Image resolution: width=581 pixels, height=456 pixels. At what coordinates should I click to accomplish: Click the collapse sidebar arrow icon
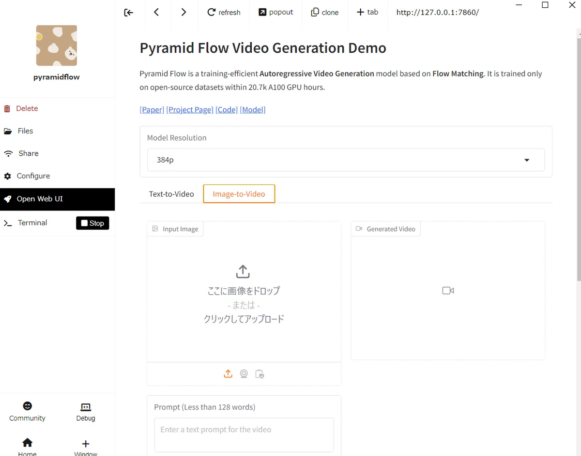pos(128,13)
